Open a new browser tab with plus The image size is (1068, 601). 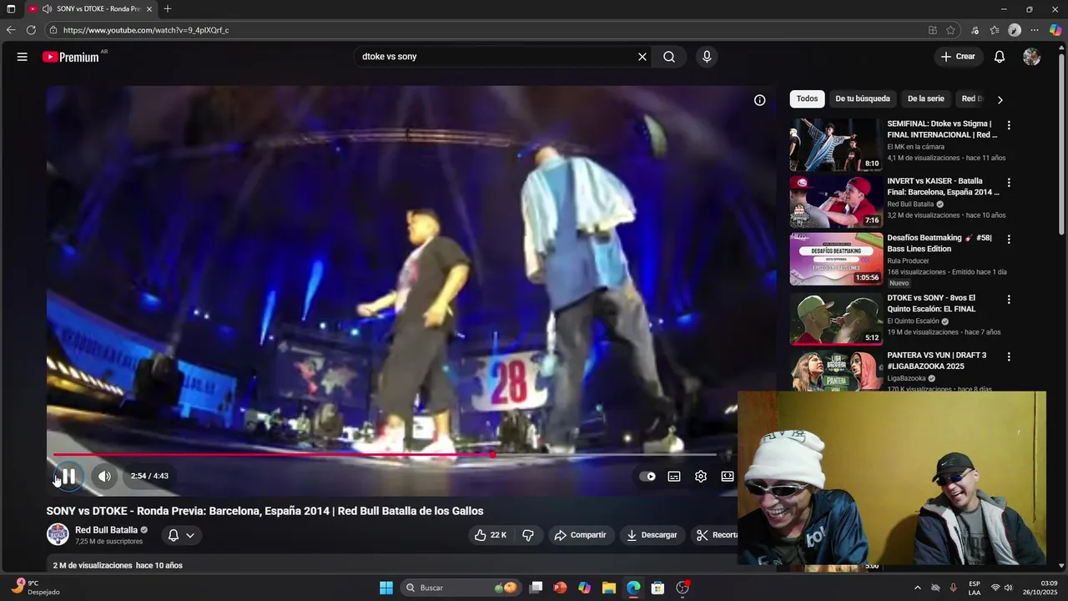(168, 9)
